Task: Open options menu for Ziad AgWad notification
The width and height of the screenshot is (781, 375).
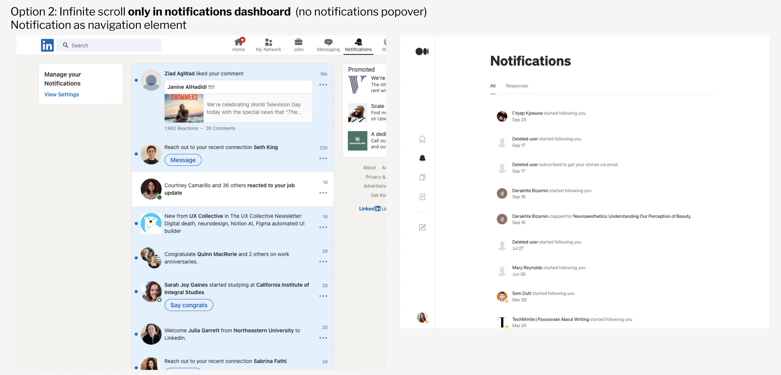Action: [323, 85]
